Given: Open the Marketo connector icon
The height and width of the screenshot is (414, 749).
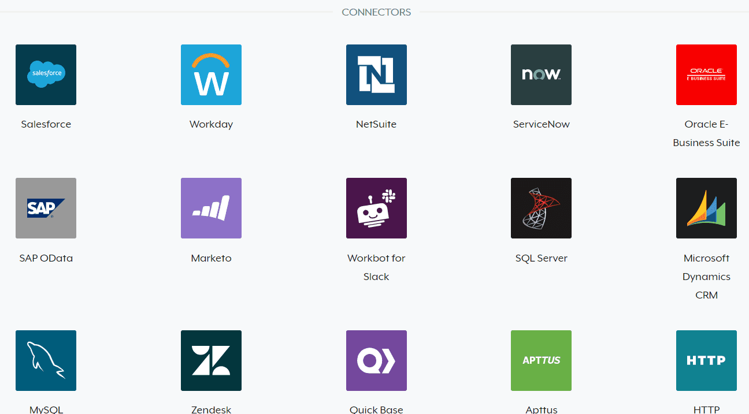Looking at the screenshot, I should pyautogui.click(x=211, y=208).
